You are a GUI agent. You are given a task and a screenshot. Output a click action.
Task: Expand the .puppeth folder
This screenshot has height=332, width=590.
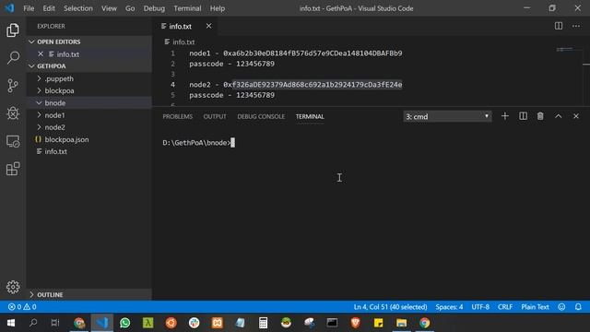(88, 78)
